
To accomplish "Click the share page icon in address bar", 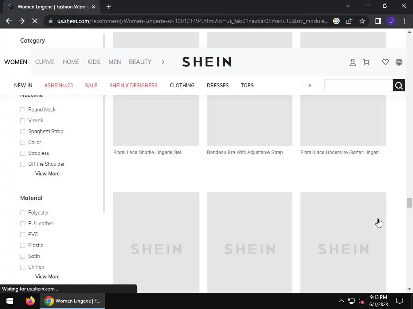I will pos(349,21).
